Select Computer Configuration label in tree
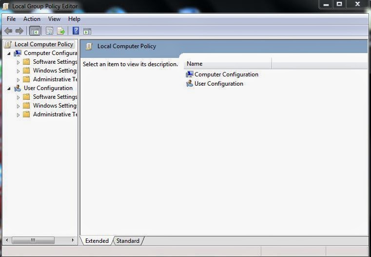Image resolution: width=371 pixels, height=257 pixels. coord(50,53)
